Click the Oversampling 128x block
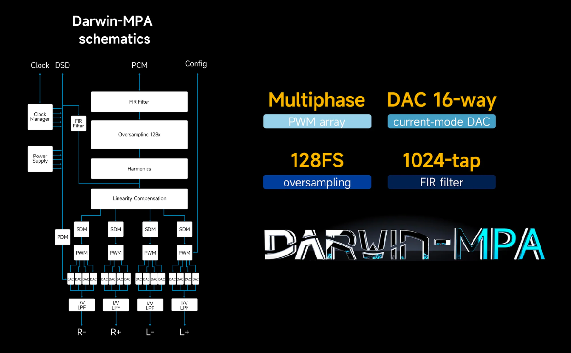Viewport: 571px width, 353px height. (139, 135)
